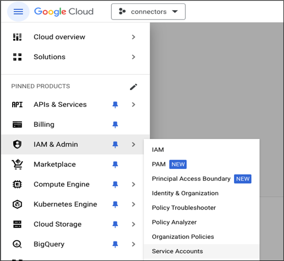
Task: Click the Marketplace shopping cart icon
Action: [x=17, y=164]
